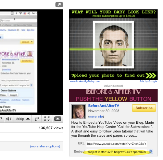This screenshot has width=163, height=160.
Task: Click the video frame to pause playback
Action: 31,62
